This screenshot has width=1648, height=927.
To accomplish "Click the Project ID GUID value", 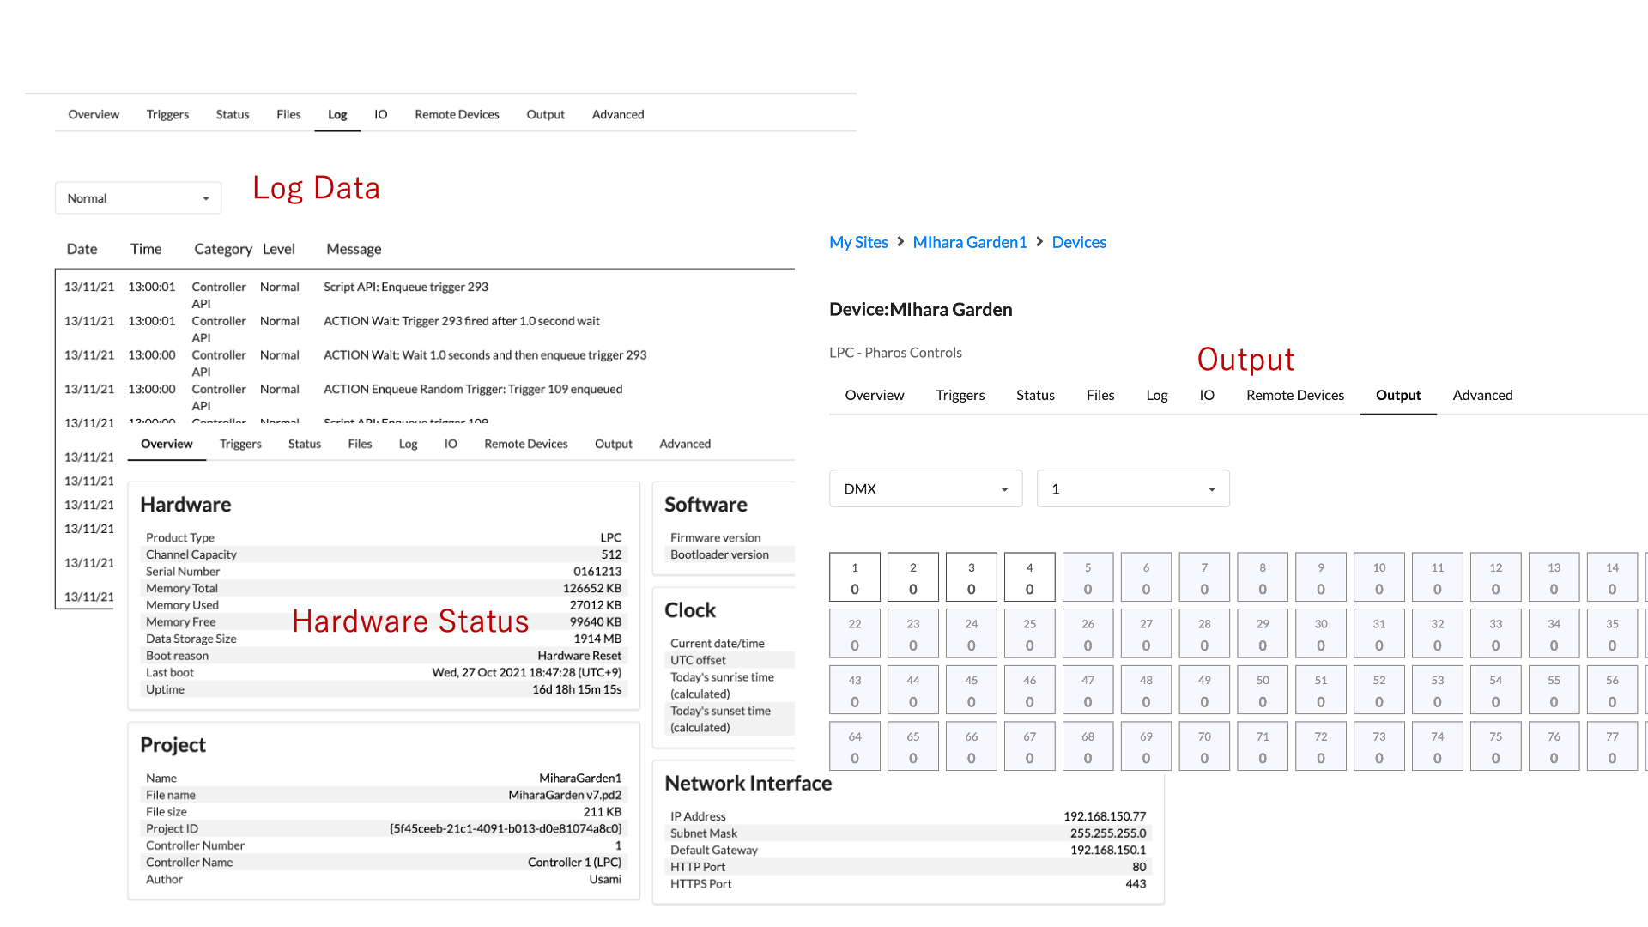I will tap(506, 828).
